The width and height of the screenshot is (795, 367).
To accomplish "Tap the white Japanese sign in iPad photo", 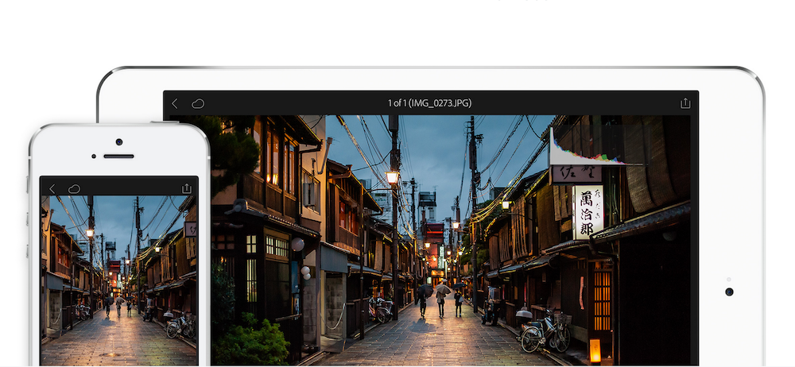I will pyautogui.click(x=588, y=212).
